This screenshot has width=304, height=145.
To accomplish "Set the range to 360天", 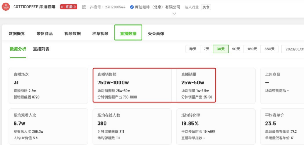I will [269, 49].
